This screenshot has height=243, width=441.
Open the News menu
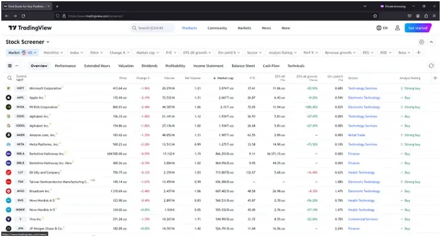266,28
